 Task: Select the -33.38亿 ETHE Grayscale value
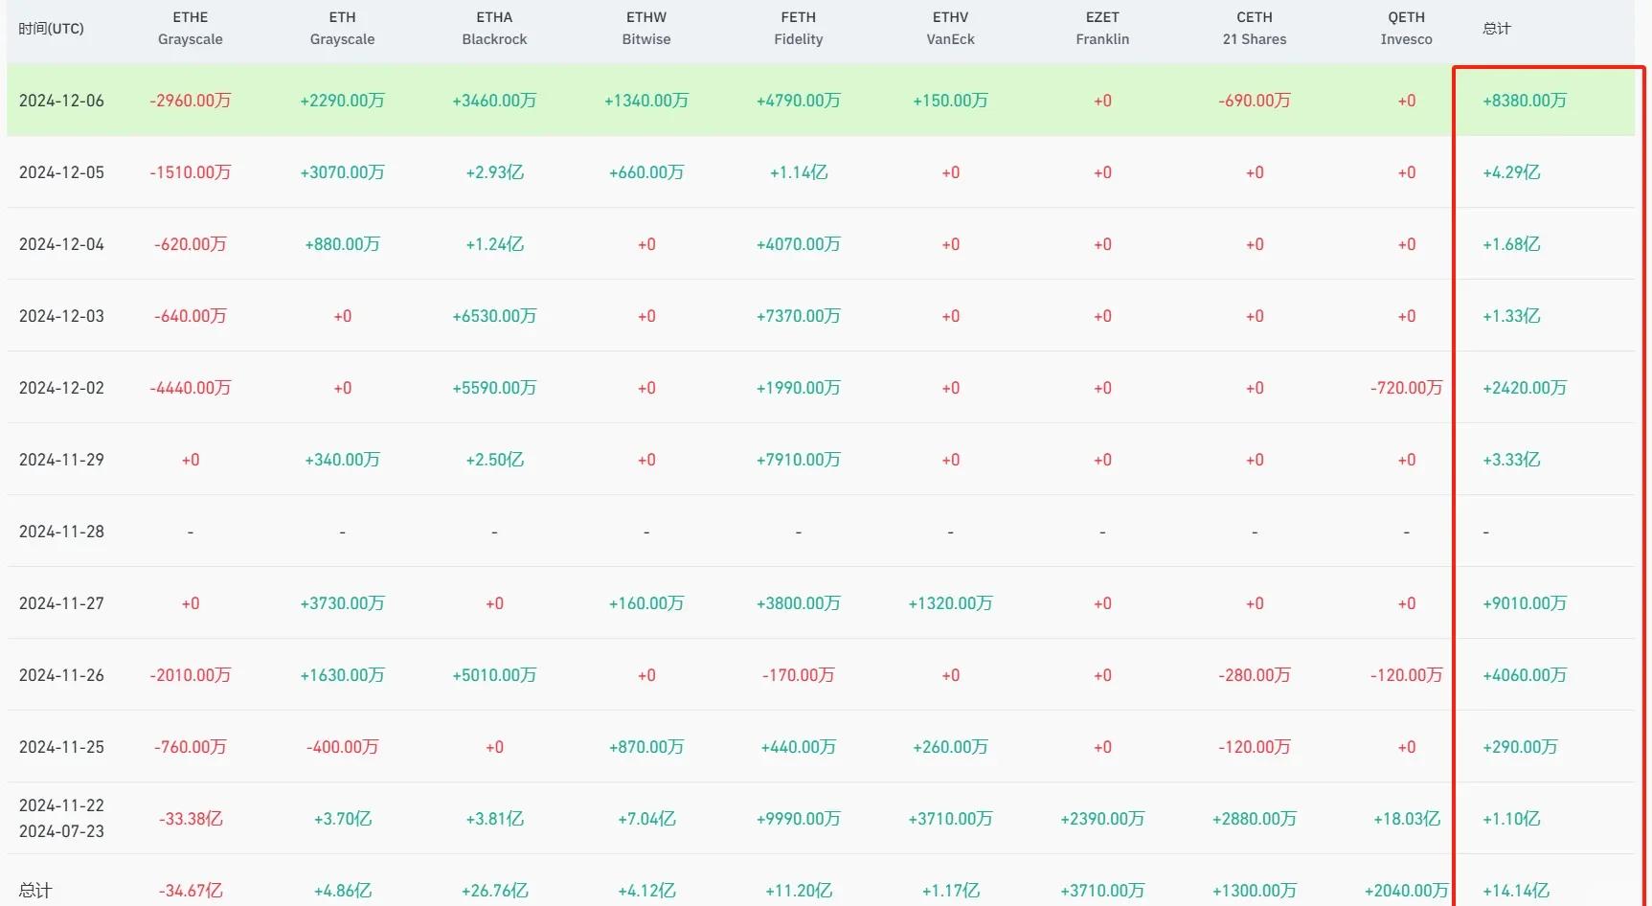coord(190,819)
